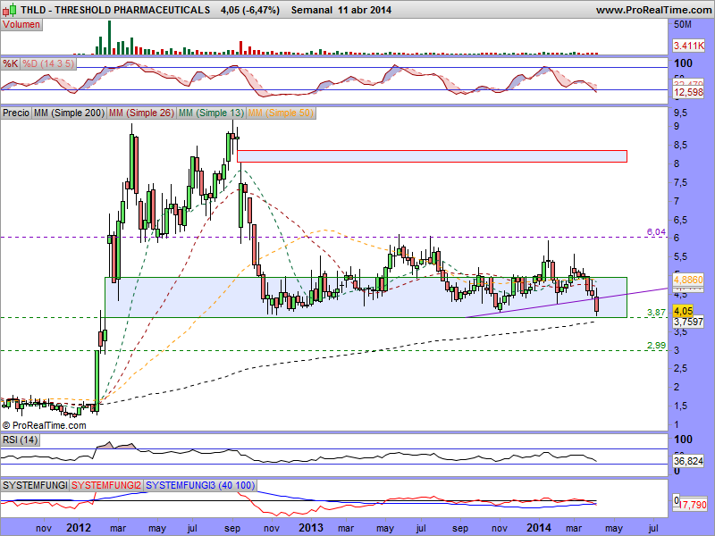Screen dimensions: 715x536
Task: Select the %K stochastic label
Action: (11, 63)
